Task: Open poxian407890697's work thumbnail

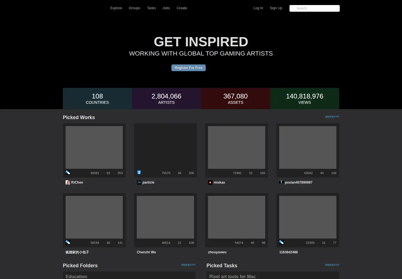Action: pyautogui.click(x=308, y=147)
